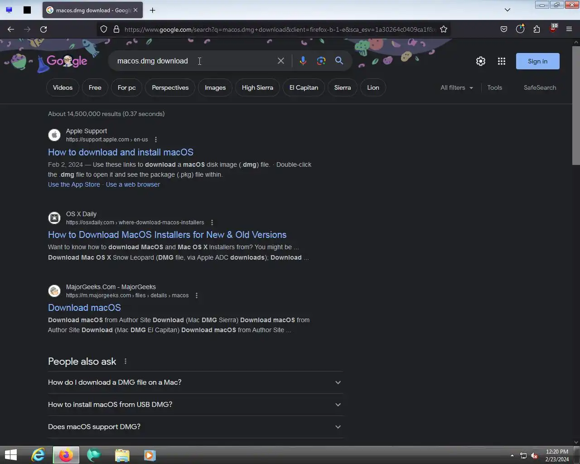The image size is (580, 464).
Task: Open How to Download MacOS Installers link
Action: pos(167,235)
